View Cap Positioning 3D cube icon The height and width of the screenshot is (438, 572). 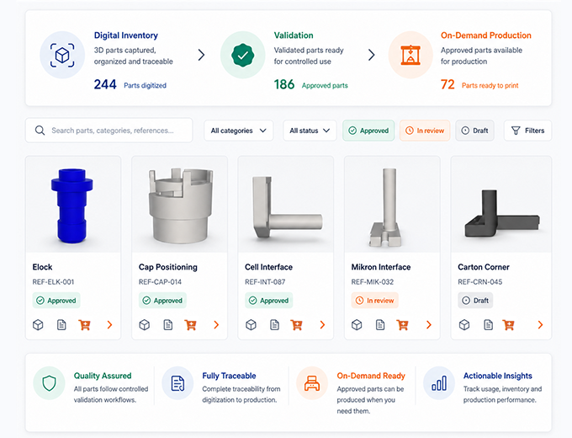pyautogui.click(x=145, y=325)
